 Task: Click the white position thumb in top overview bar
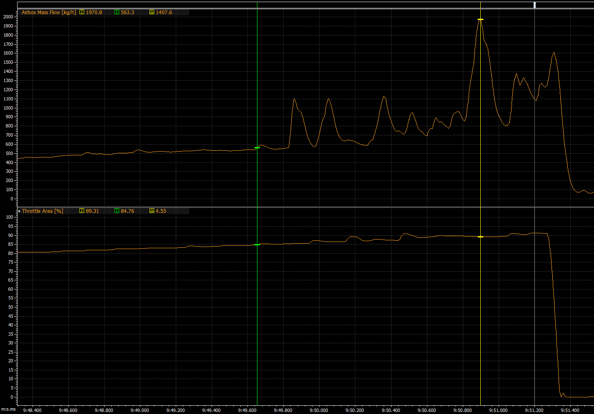click(534, 5)
